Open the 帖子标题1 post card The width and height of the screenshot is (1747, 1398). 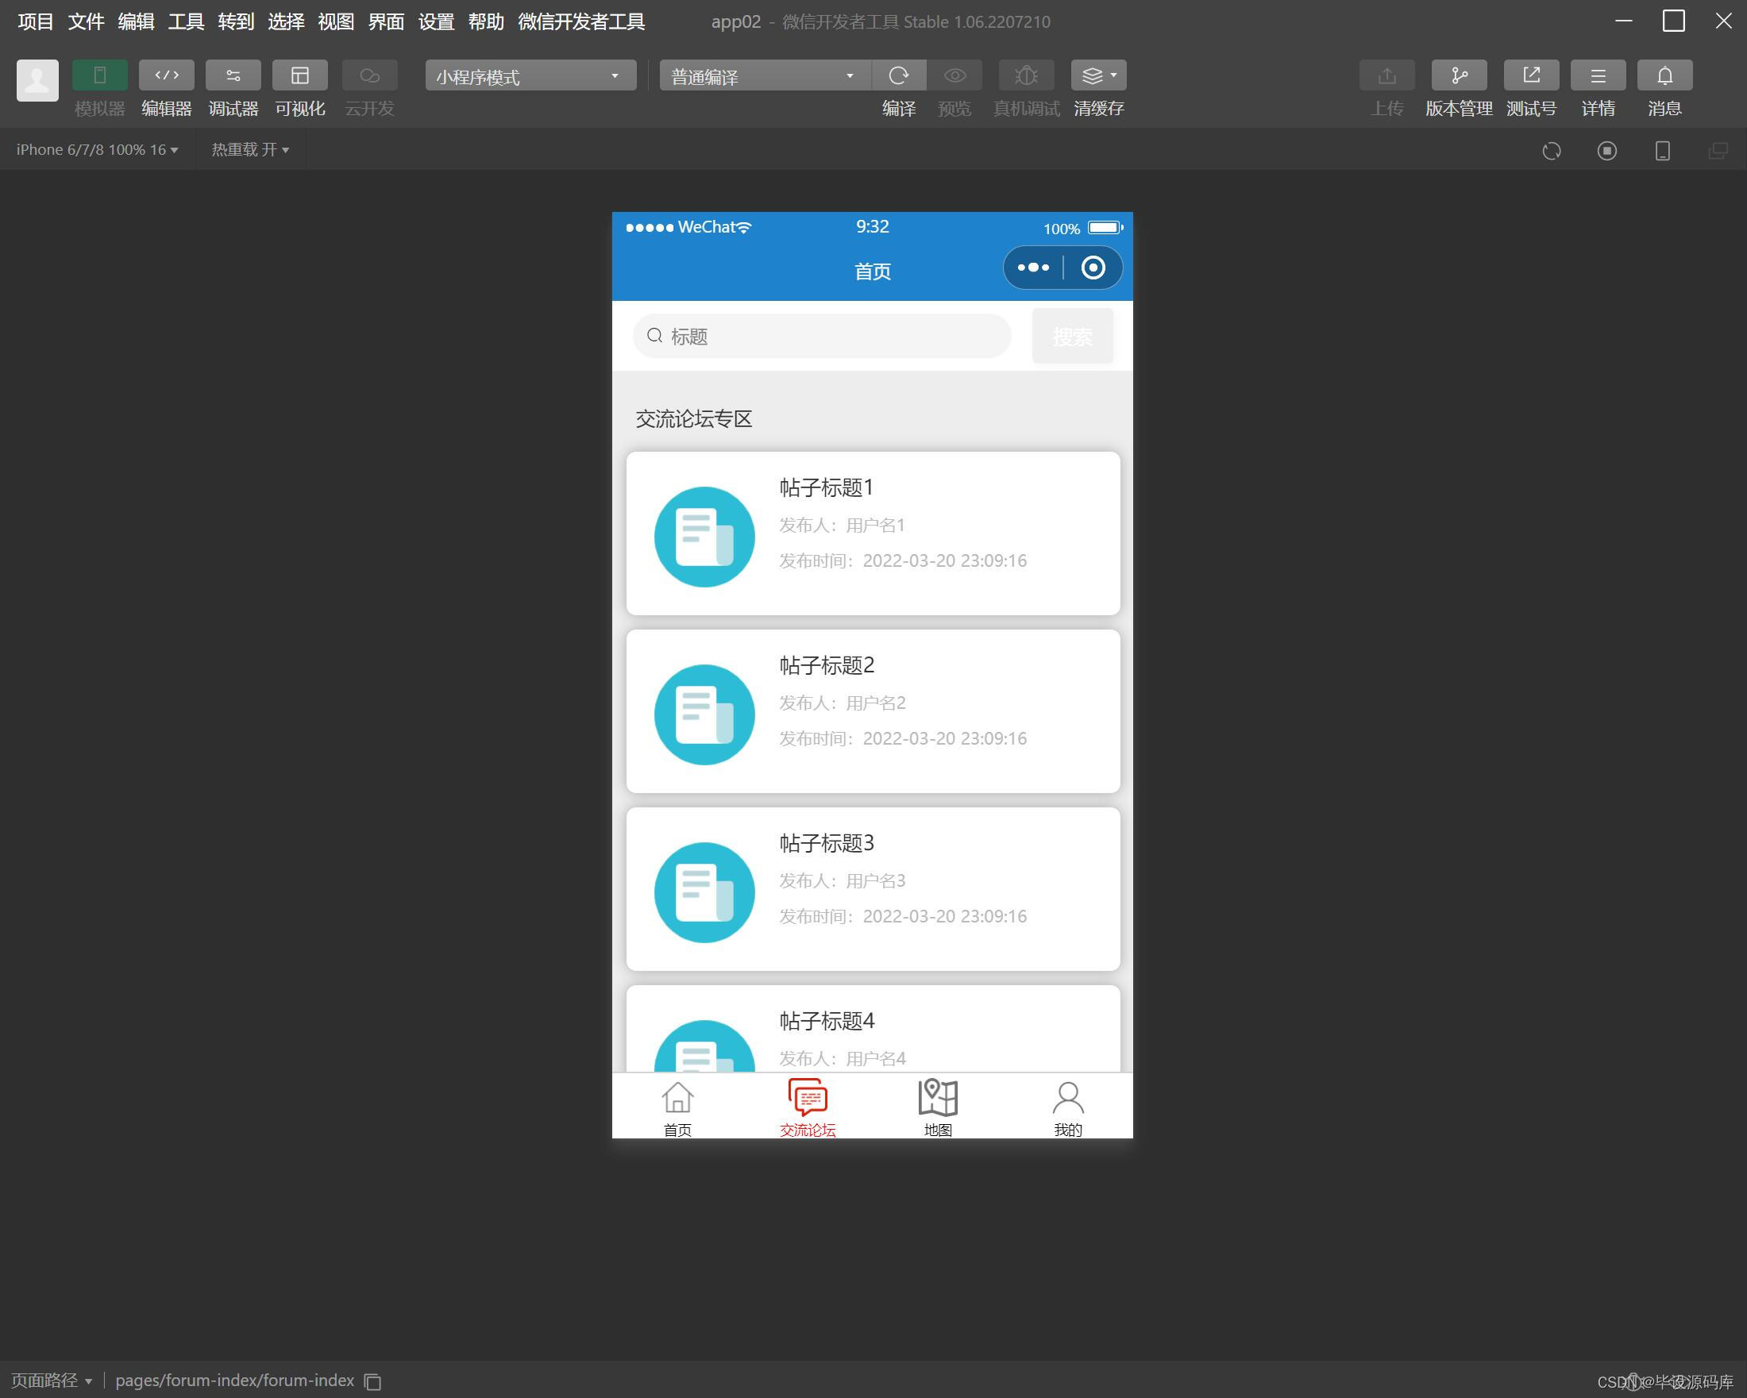(873, 533)
